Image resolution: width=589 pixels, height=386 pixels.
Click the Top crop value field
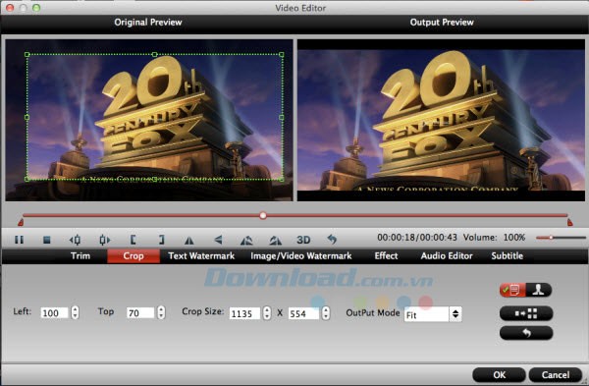point(140,312)
